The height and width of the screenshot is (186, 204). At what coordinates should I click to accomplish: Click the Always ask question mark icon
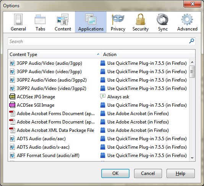click(x=103, y=97)
